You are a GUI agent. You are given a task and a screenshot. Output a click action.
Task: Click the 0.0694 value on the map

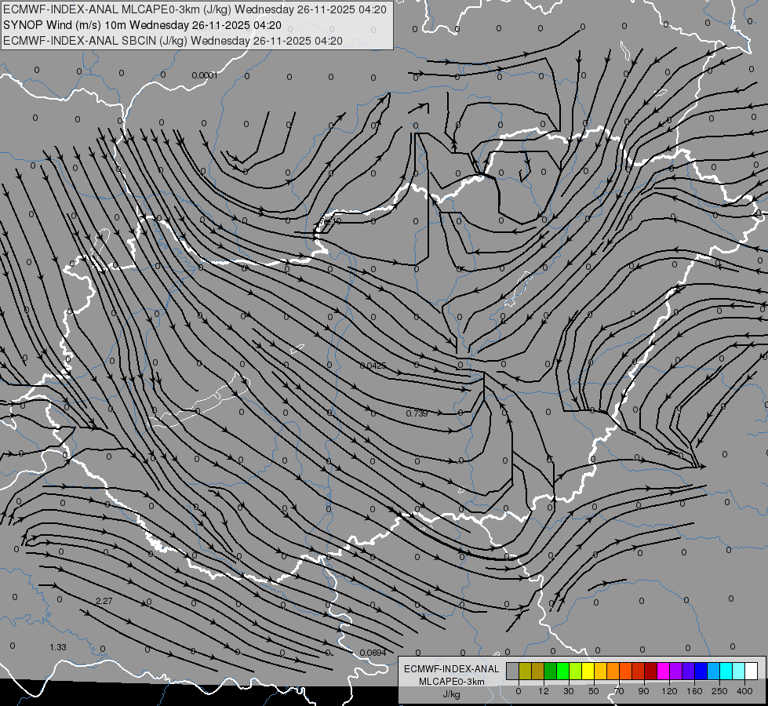tap(373, 653)
